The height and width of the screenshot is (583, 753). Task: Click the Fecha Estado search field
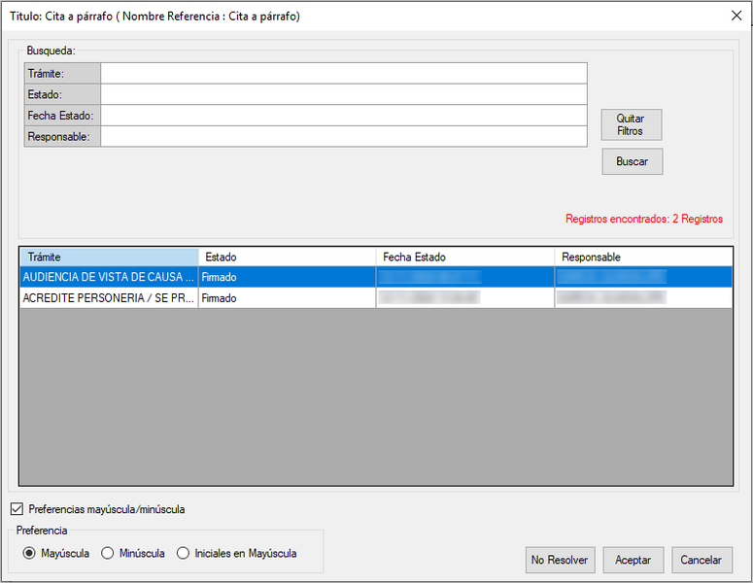343,116
